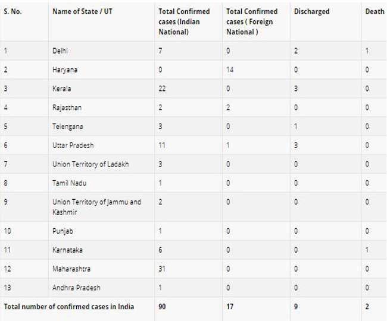Select the 'Total Confirmed cases (Indian National)' header
387x321 pixels.
[184, 21]
